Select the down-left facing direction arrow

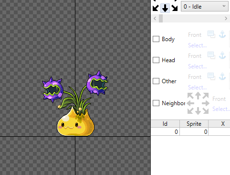click(x=156, y=8)
